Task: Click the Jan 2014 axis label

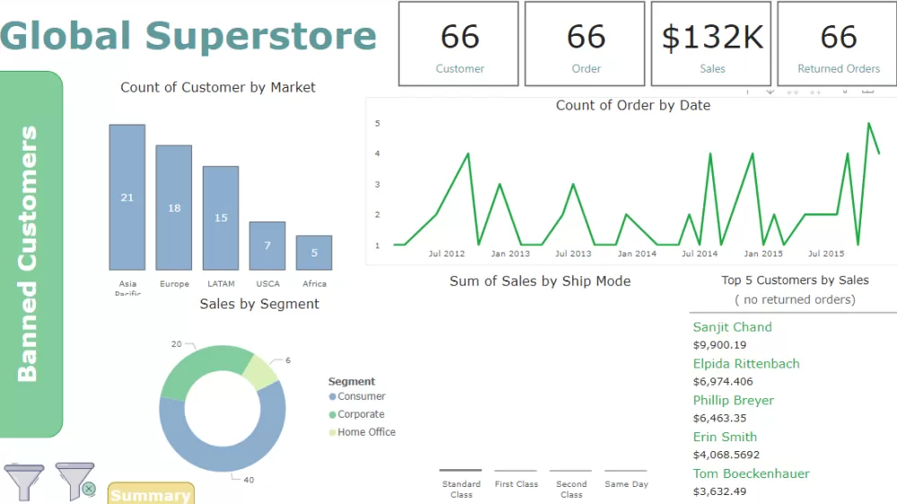Action: pos(637,254)
